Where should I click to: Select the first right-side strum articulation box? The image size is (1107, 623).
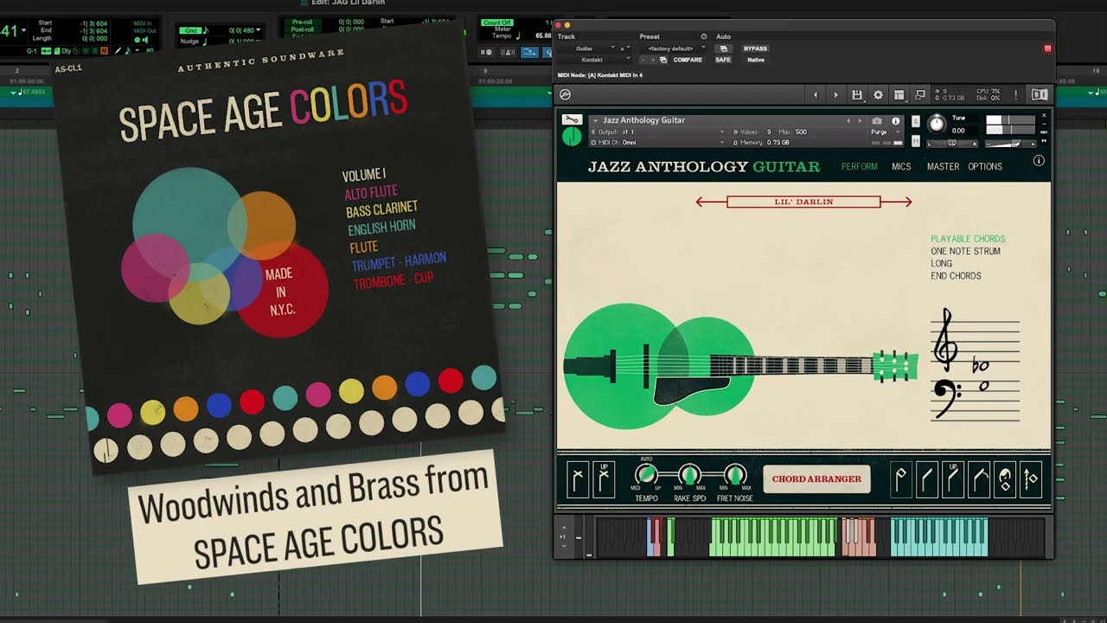[x=902, y=478]
